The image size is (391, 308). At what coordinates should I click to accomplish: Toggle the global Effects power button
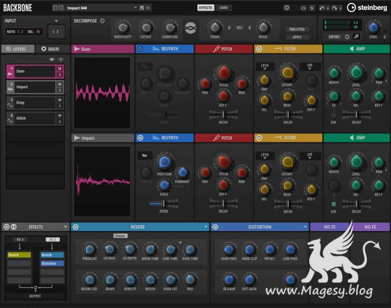pos(7,227)
